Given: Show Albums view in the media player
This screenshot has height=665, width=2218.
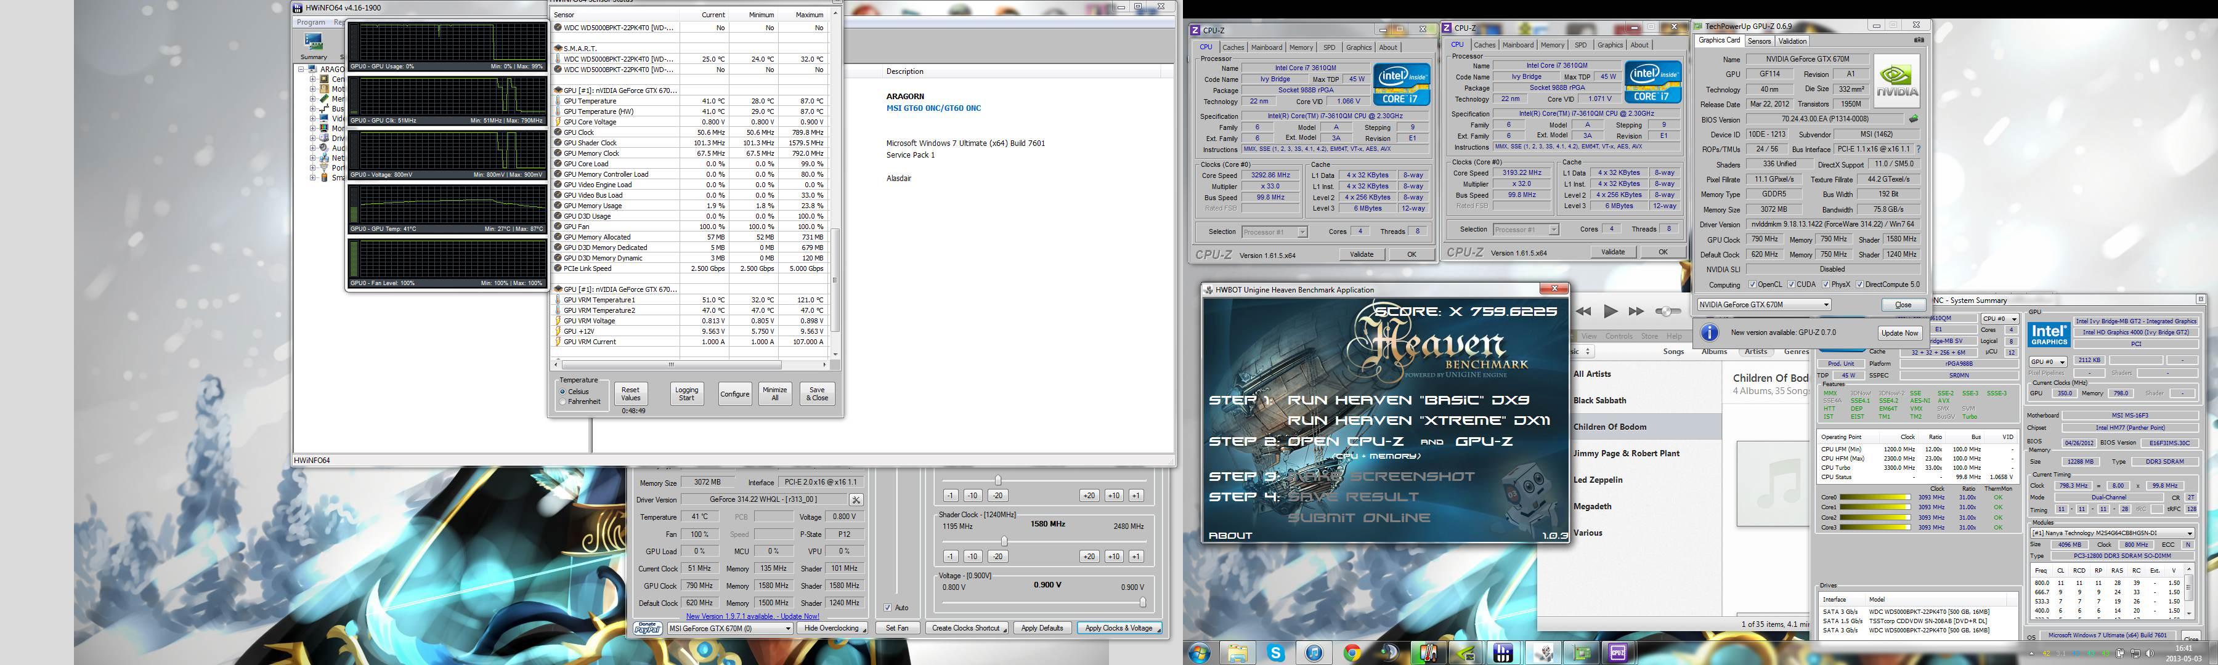Looking at the screenshot, I should click(x=1713, y=352).
